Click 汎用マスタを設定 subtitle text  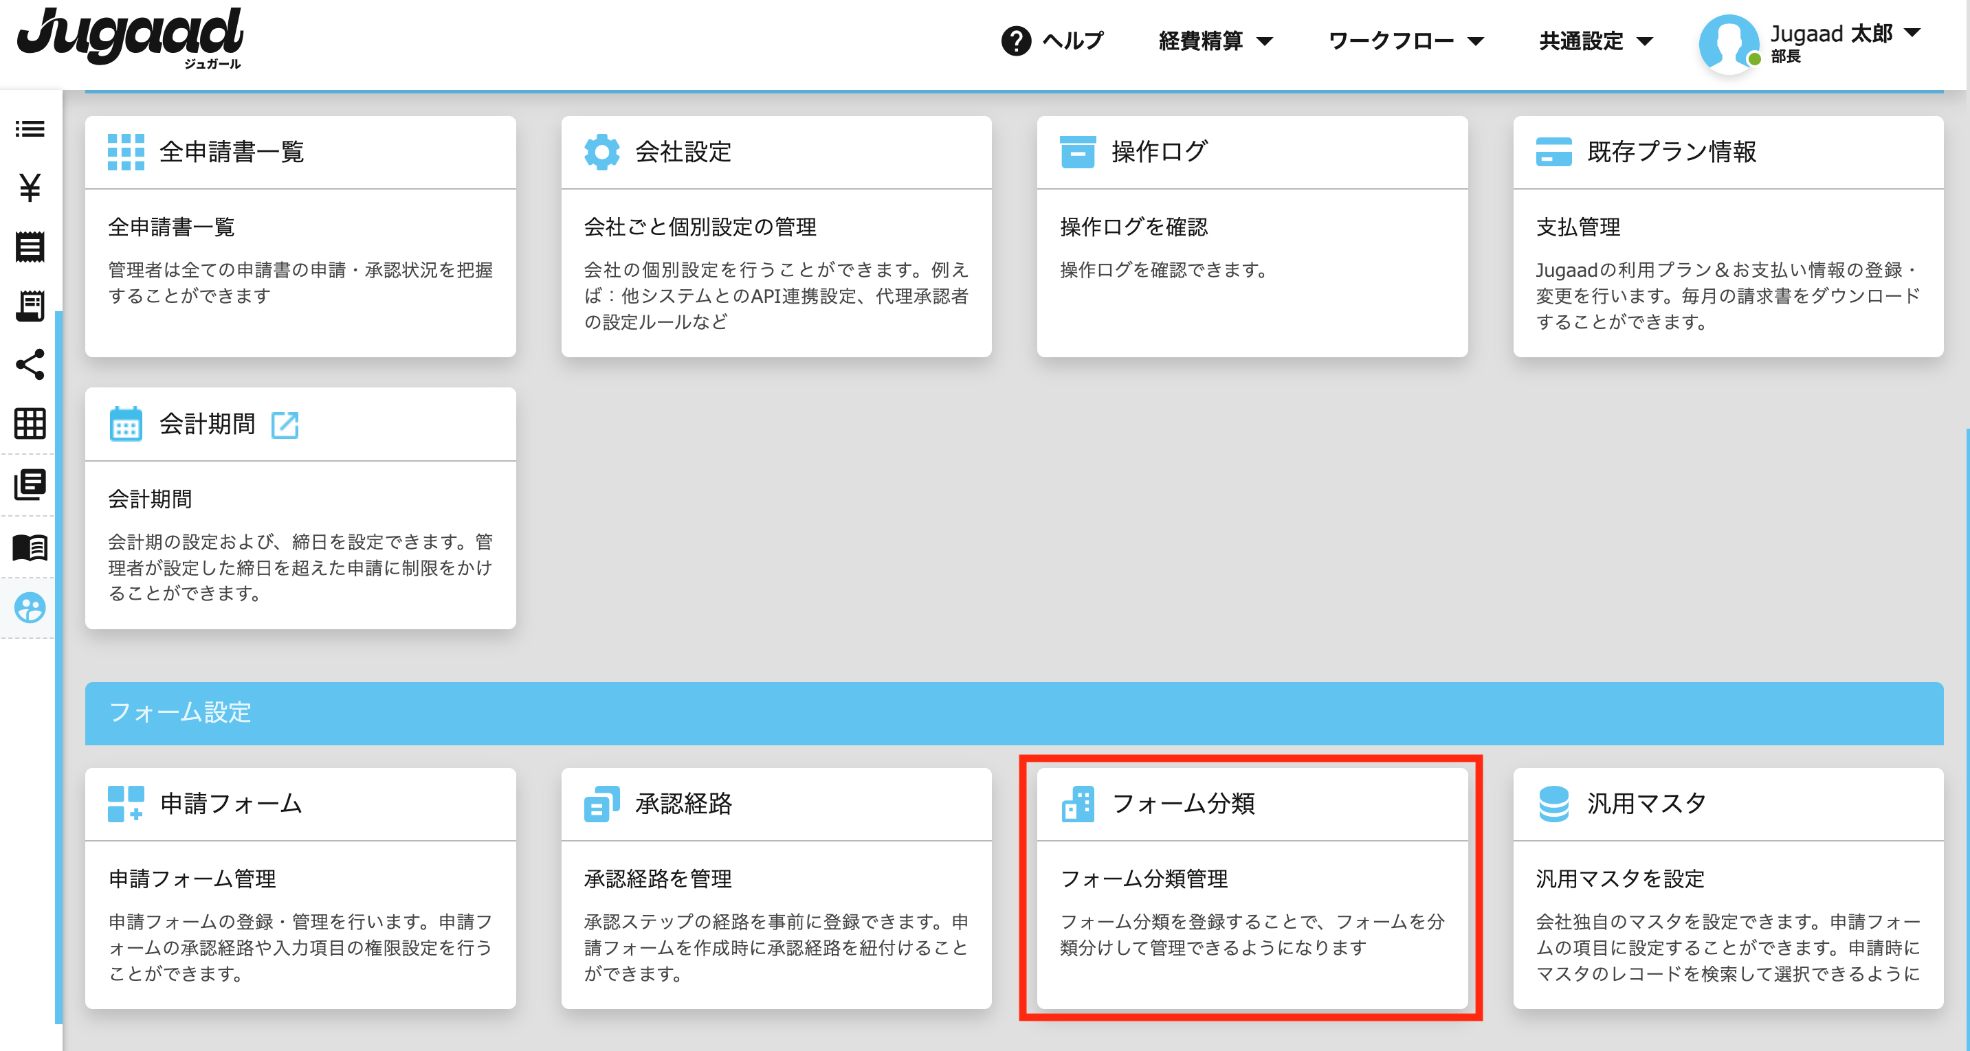(1619, 879)
